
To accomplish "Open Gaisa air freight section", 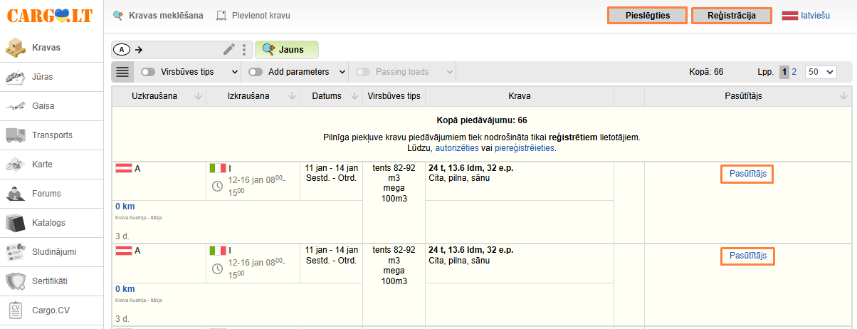I will pos(43,106).
